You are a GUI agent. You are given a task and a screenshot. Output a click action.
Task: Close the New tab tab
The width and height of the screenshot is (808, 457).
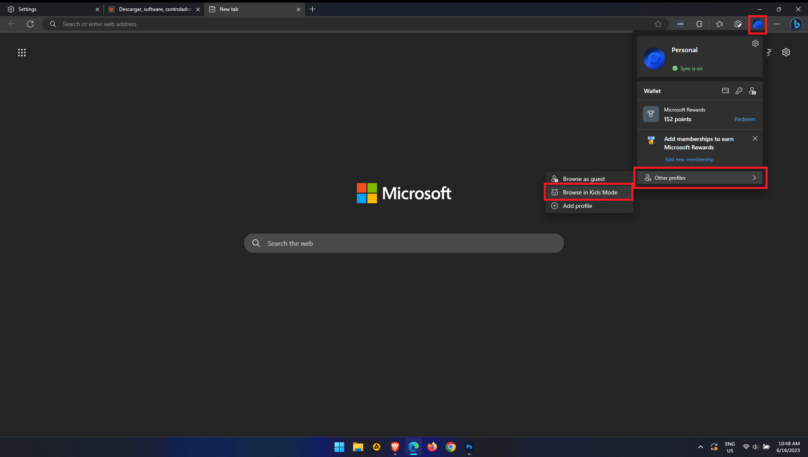pos(298,9)
